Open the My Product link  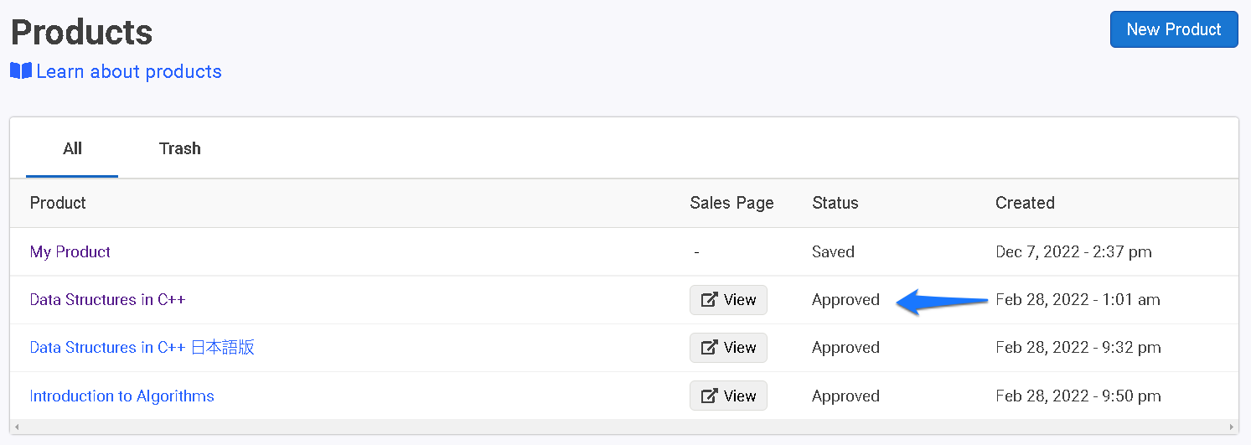pyautogui.click(x=70, y=251)
